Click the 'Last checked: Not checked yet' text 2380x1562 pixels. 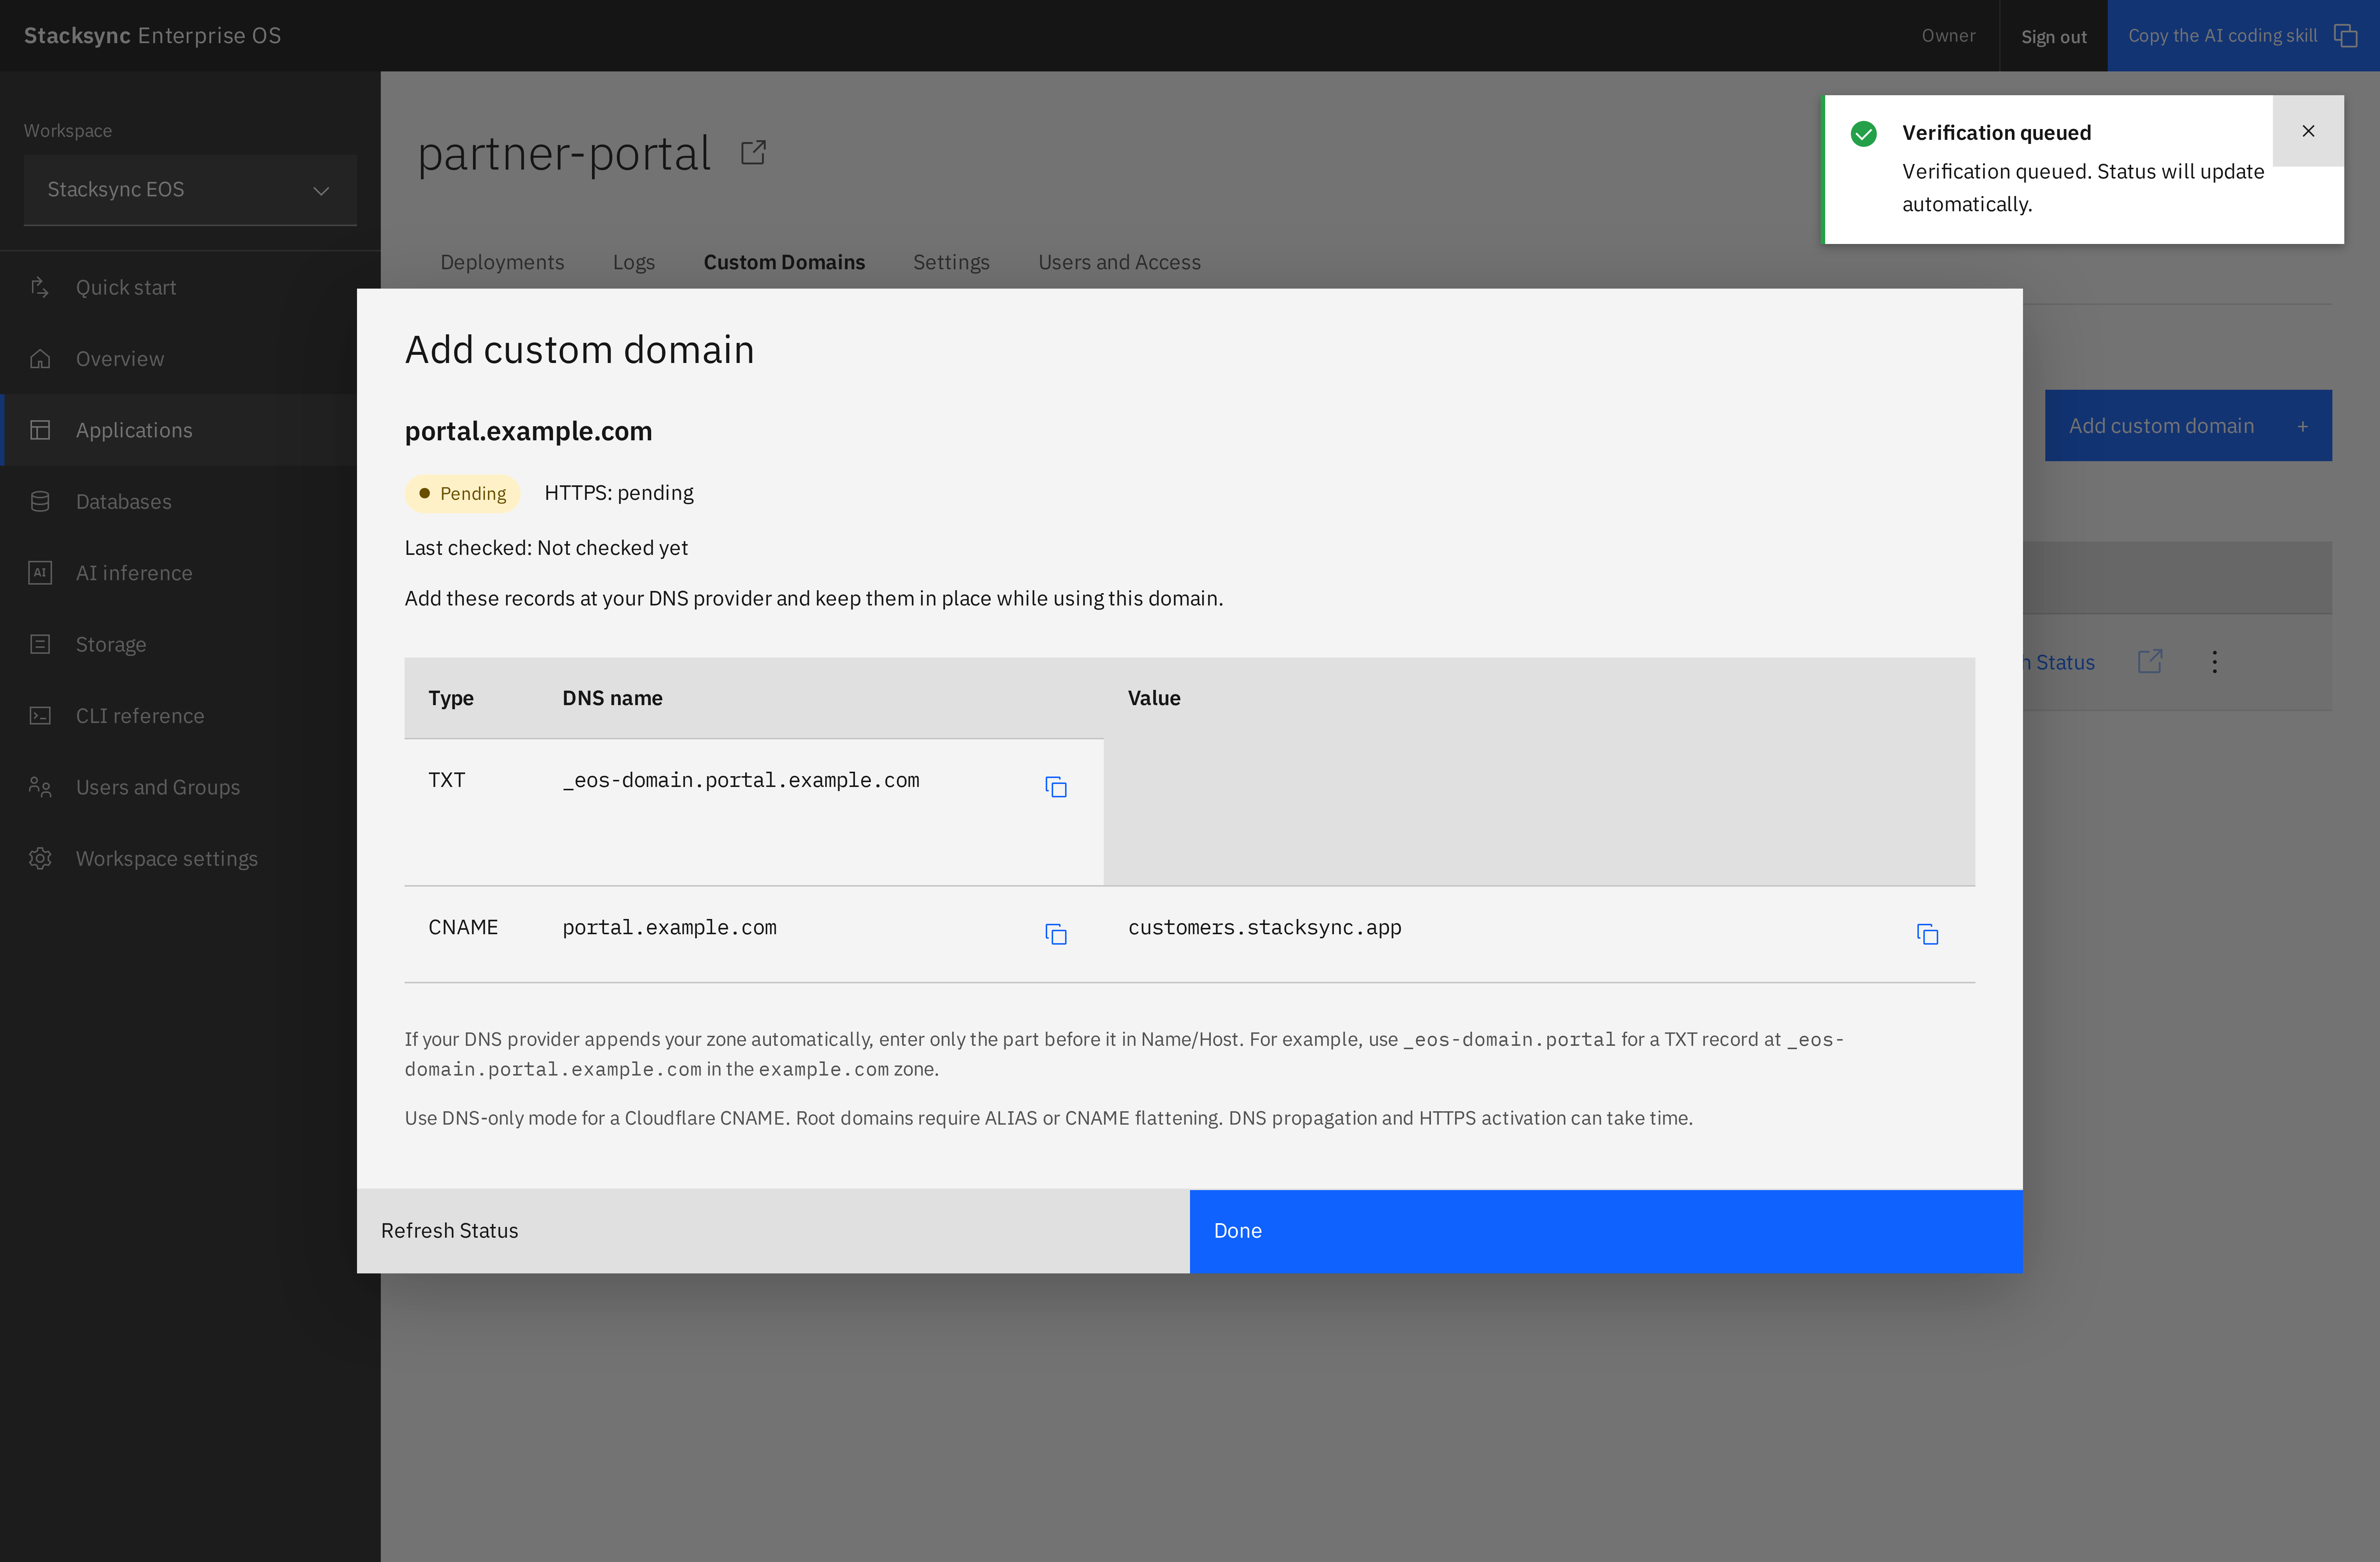click(x=546, y=548)
